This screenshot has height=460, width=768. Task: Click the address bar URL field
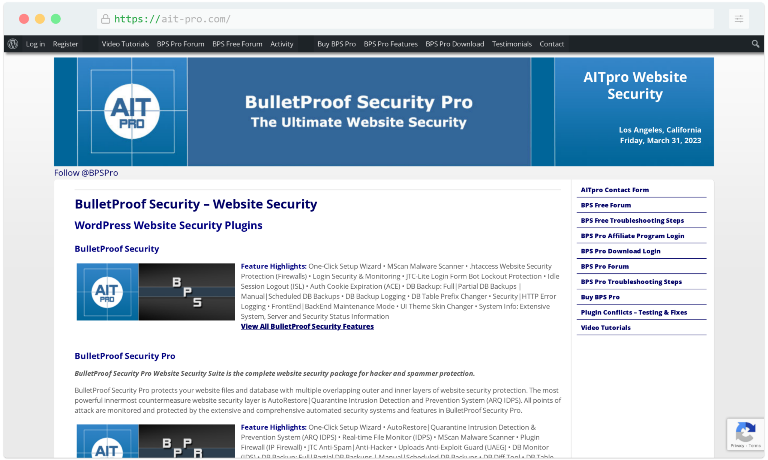point(405,19)
